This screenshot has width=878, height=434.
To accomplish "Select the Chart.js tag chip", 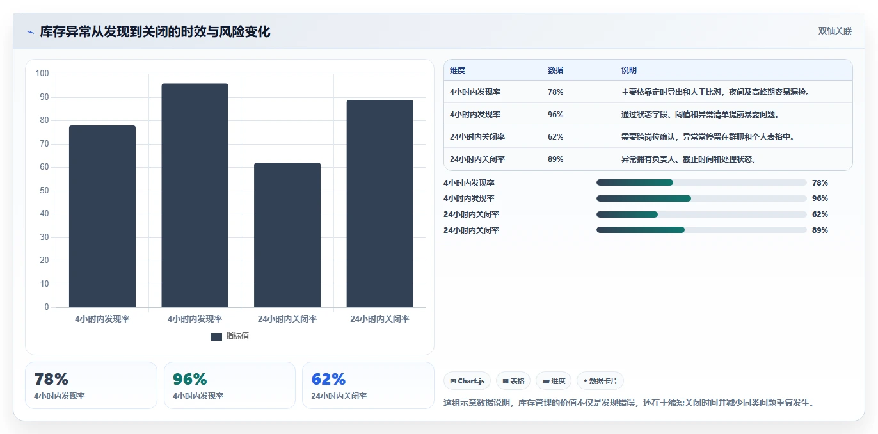I will point(467,381).
